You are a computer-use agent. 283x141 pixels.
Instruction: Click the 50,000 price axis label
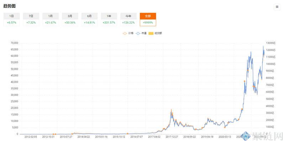15,69
